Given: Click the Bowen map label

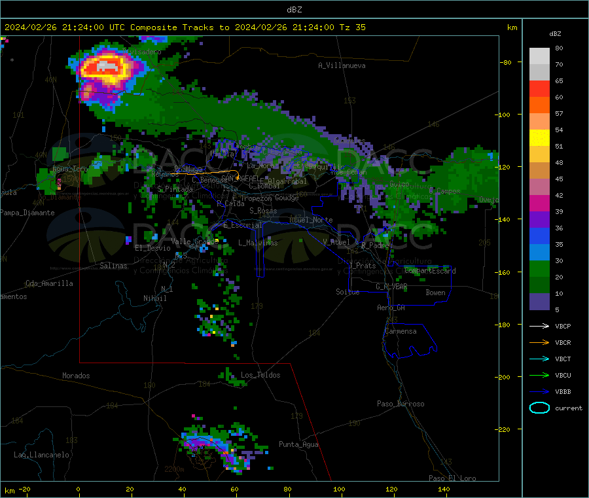Looking at the screenshot, I should pyautogui.click(x=435, y=293).
